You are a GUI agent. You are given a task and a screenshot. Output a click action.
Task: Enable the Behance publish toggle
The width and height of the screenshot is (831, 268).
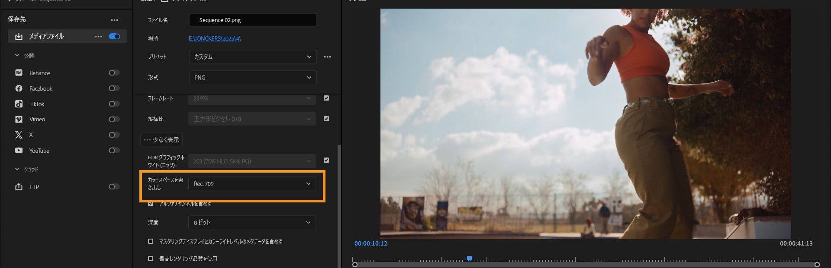click(x=114, y=73)
